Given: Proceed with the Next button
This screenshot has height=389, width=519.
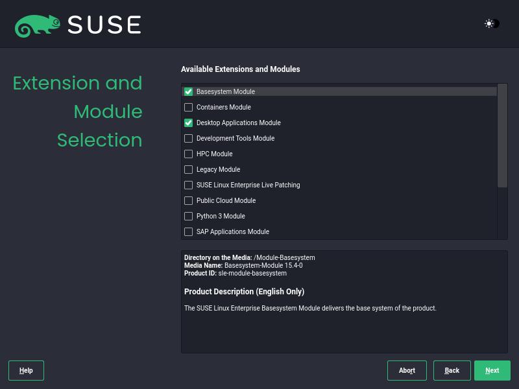Looking at the screenshot, I should [492, 371].
